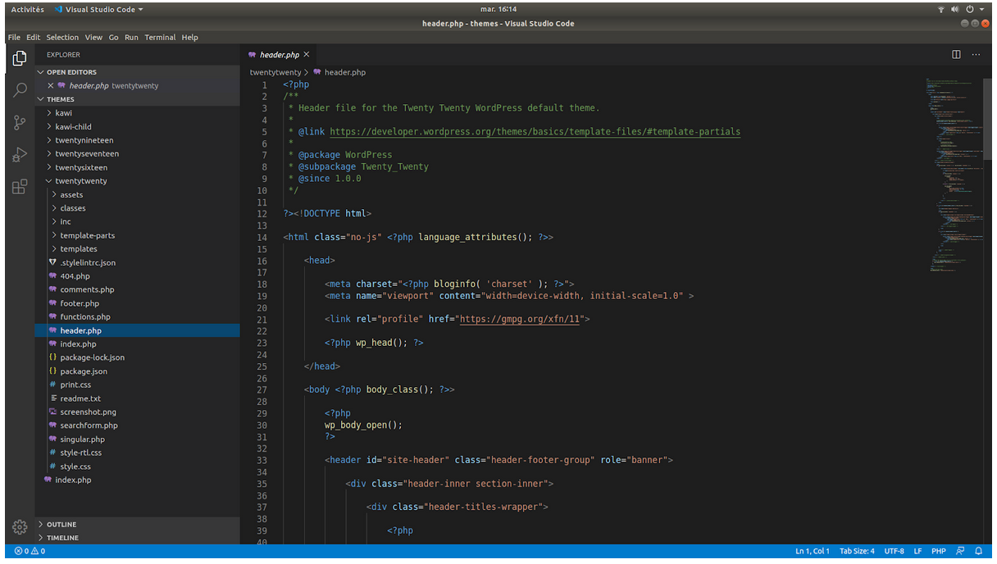The width and height of the screenshot is (997, 564).
Task: Click the Split Editor Right icon
Action: coord(956,55)
